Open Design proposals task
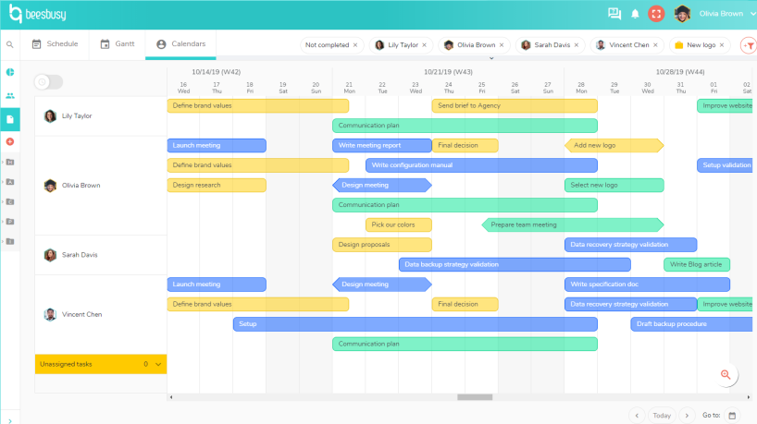The height and width of the screenshot is (424, 757). (x=382, y=245)
